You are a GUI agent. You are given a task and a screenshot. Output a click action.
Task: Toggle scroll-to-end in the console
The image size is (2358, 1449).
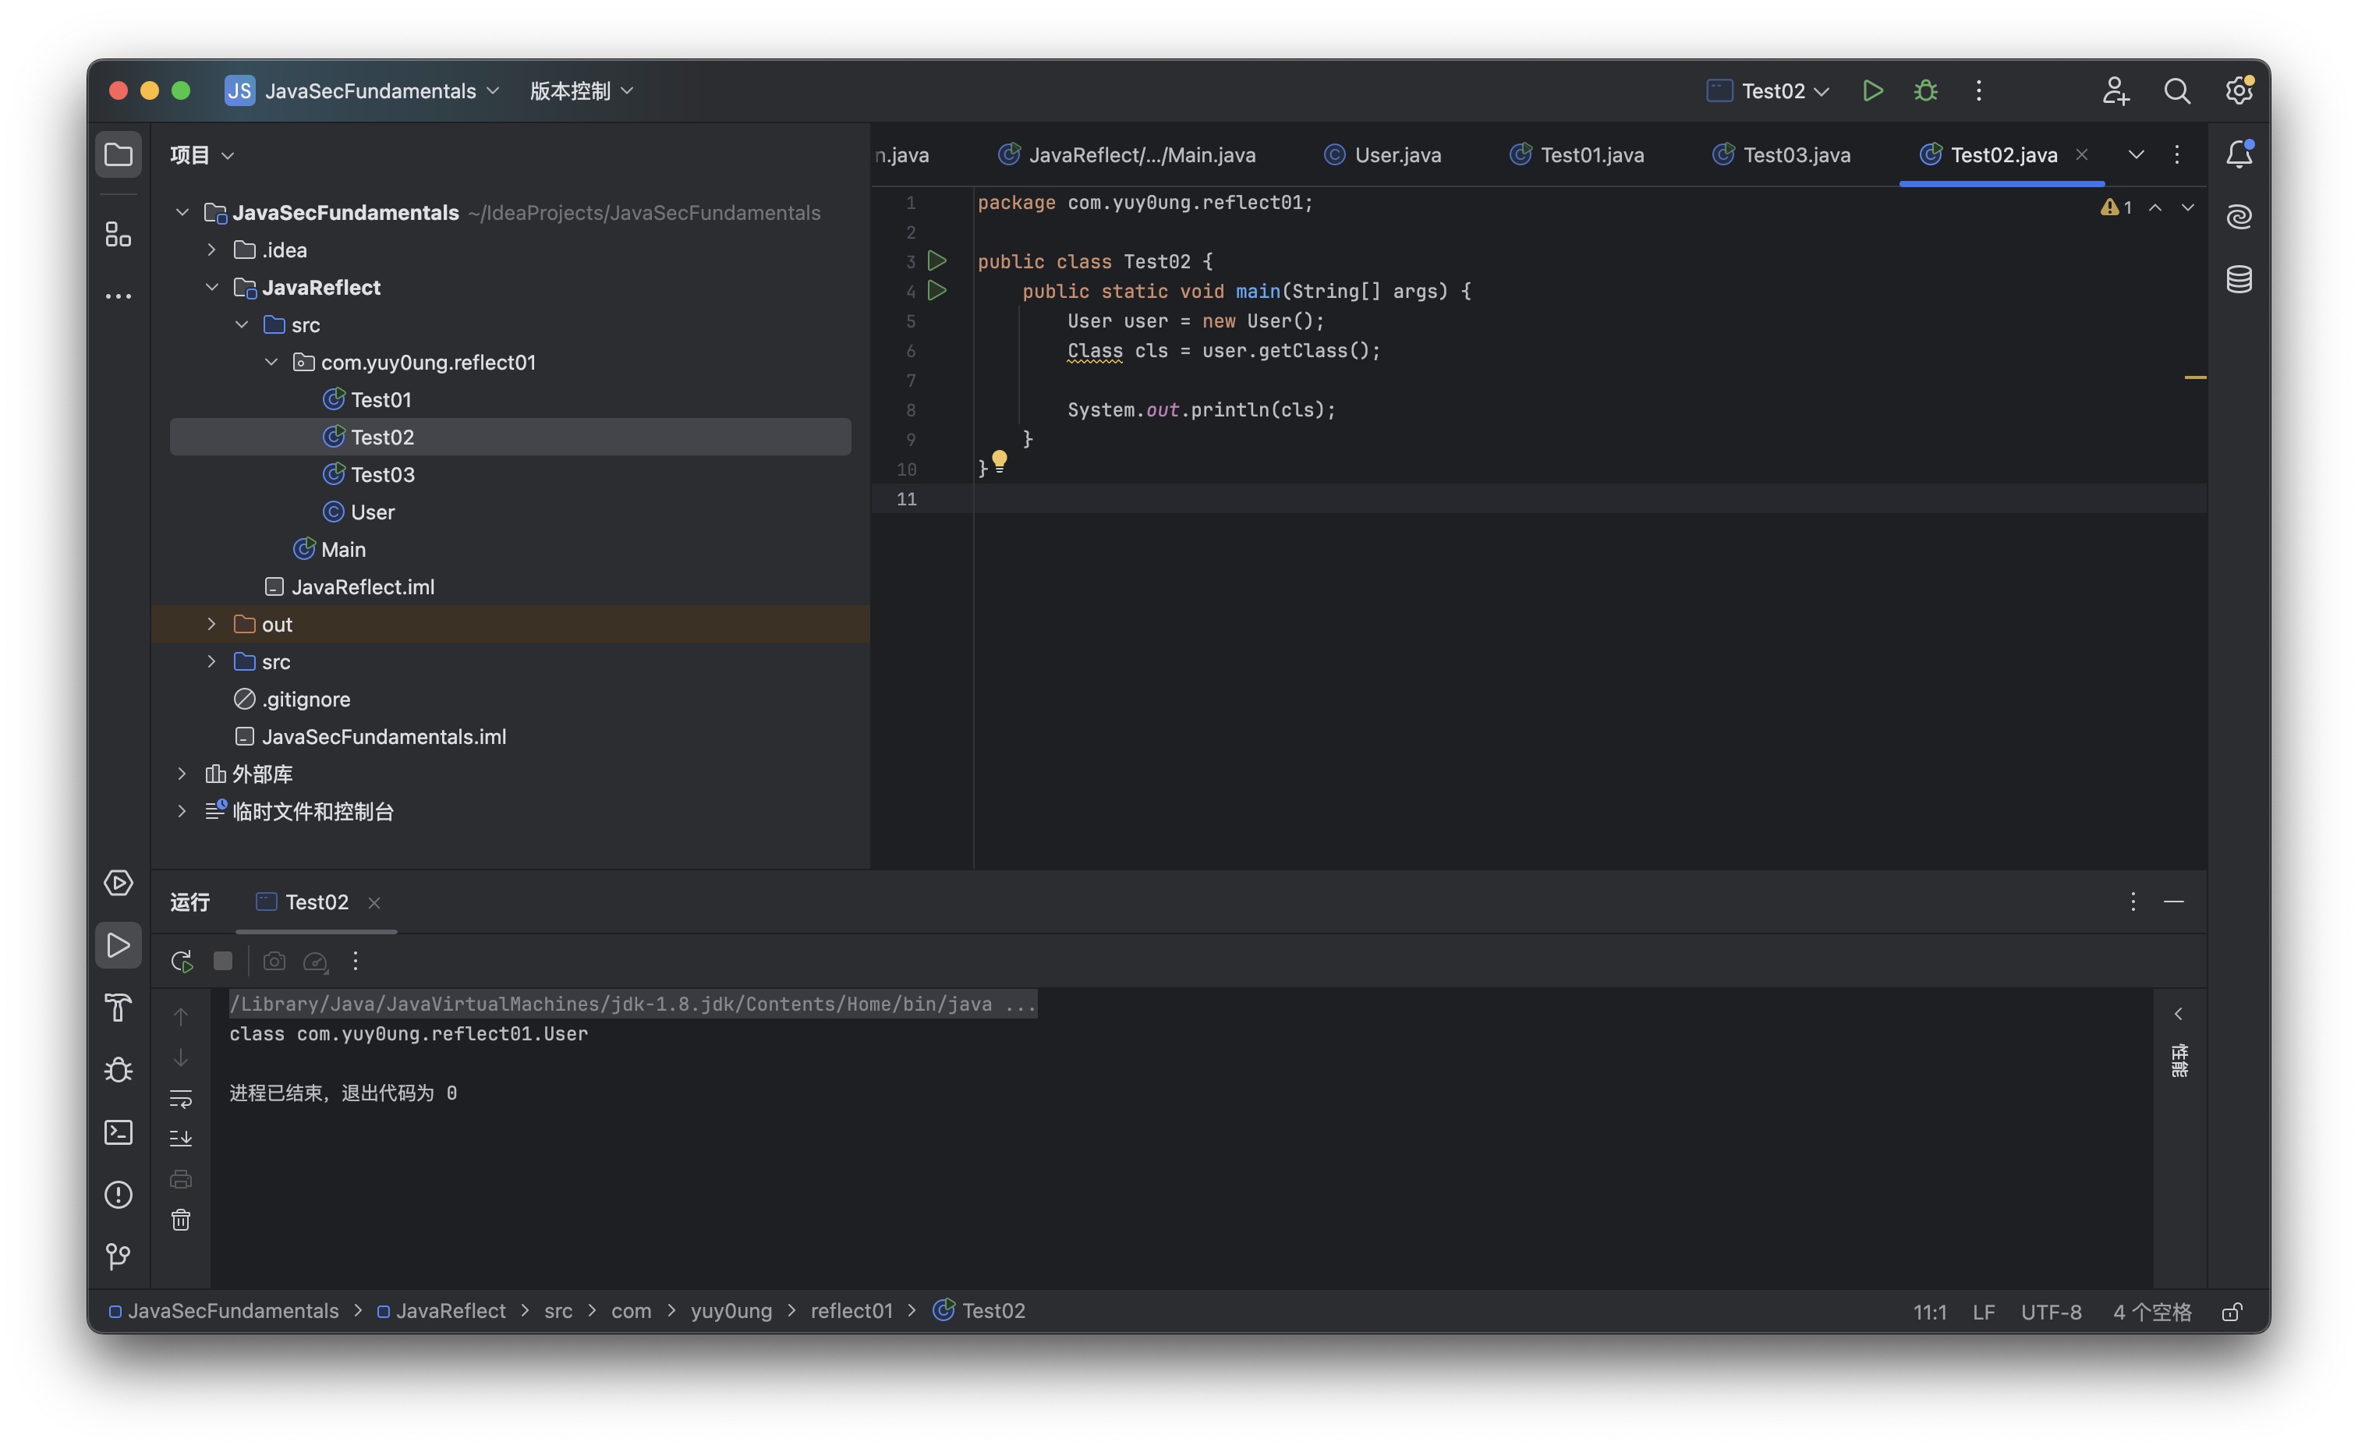181,1139
